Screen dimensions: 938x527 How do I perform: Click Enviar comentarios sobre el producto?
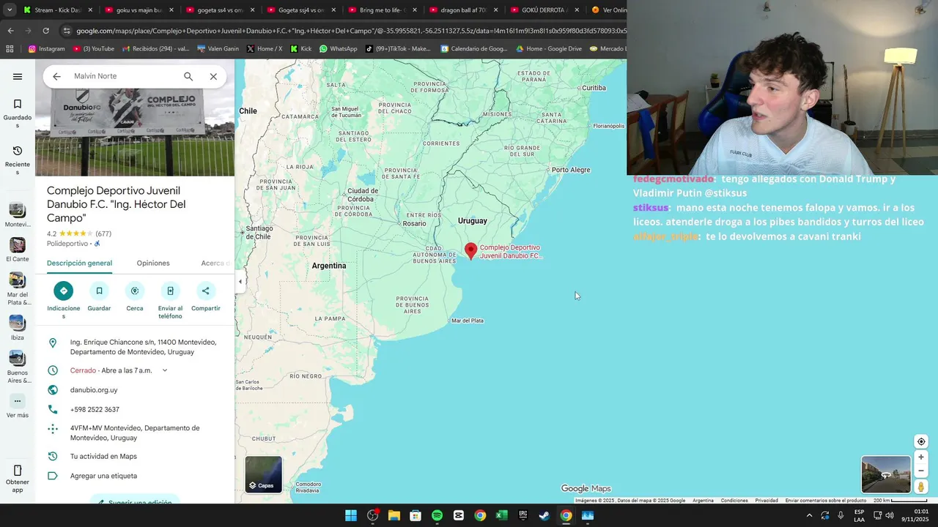pos(826,501)
